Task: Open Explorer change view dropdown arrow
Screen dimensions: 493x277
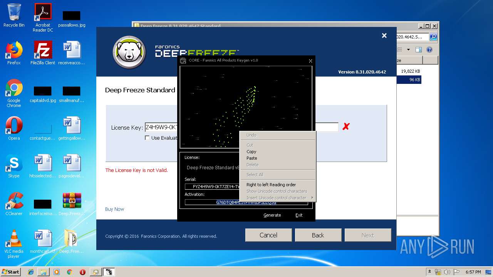Action: coord(408,50)
